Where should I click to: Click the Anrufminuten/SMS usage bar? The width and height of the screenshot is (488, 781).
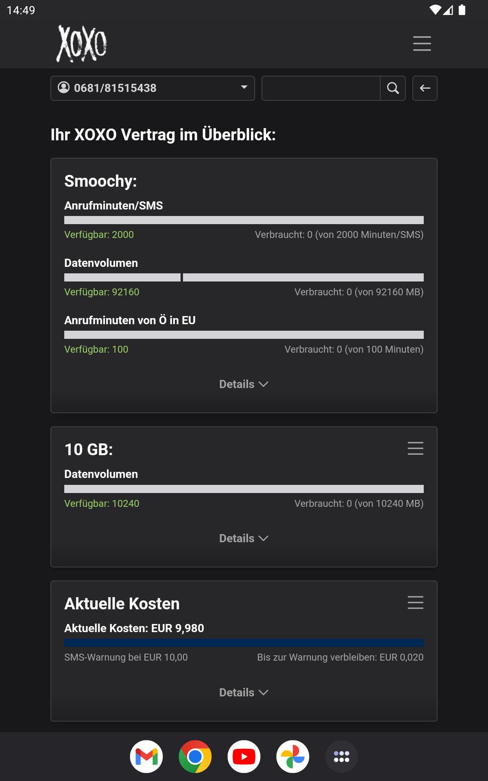pyautogui.click(x=244, y=220)
